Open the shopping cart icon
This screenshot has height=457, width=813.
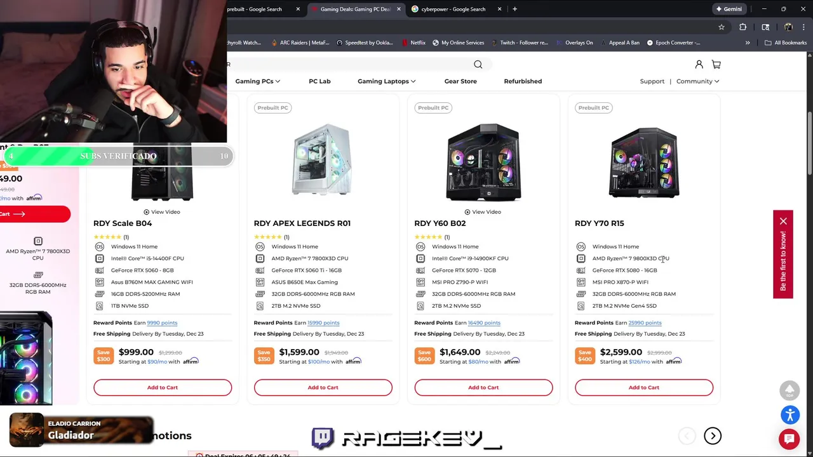tap(716, 64)
